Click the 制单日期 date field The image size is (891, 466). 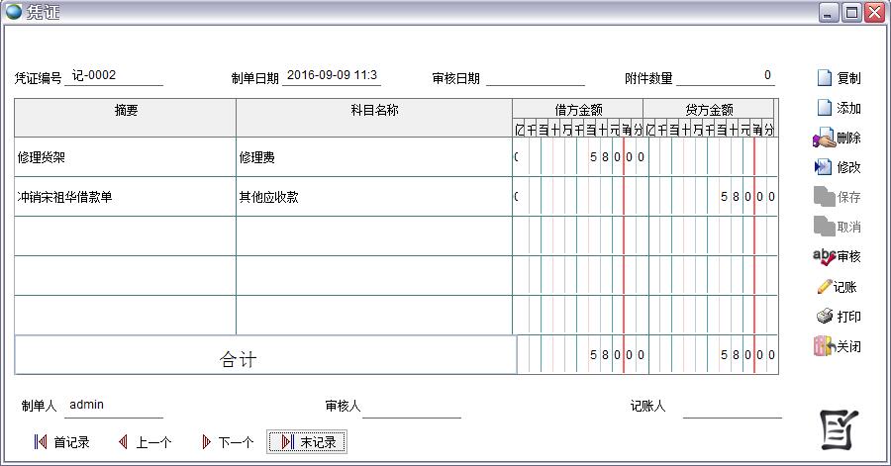332,76
